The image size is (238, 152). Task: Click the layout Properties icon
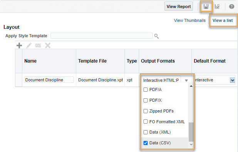[x=38, y=45]
